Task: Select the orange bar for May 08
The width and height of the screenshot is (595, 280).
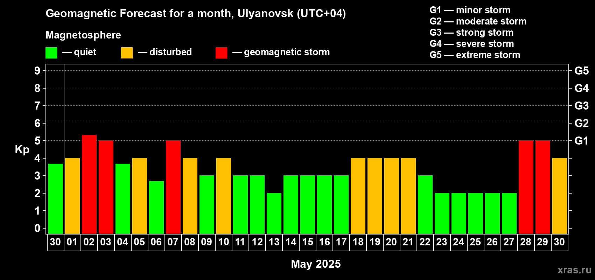Action: pos(190,196)
